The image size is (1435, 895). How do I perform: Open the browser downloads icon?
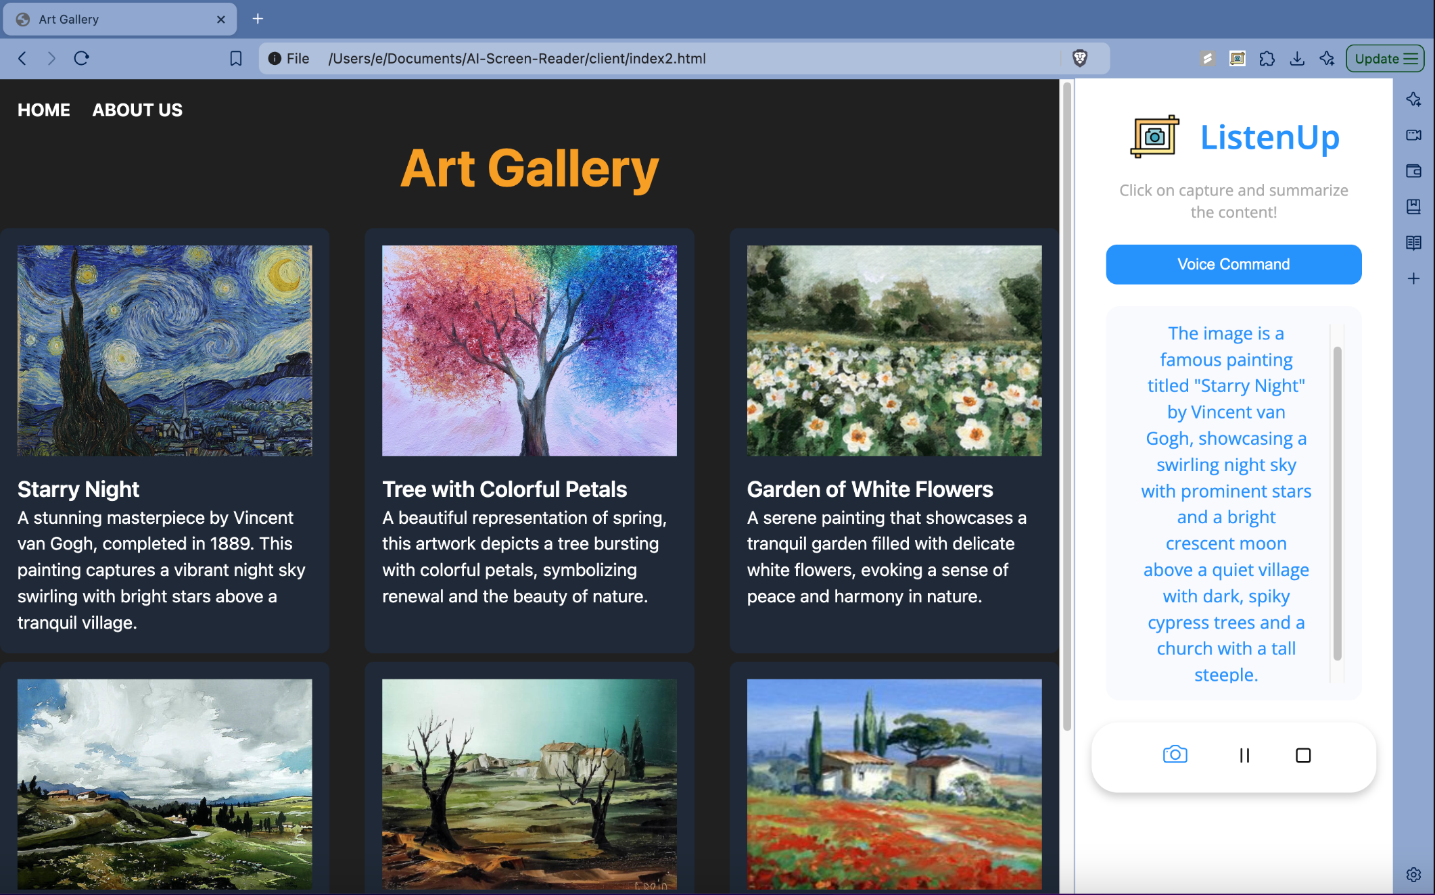(1296, 58)
